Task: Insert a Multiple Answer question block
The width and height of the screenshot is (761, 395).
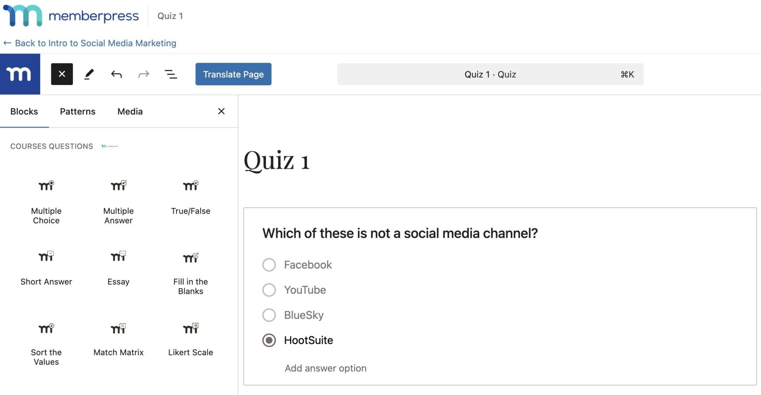Action: [118, 200]
